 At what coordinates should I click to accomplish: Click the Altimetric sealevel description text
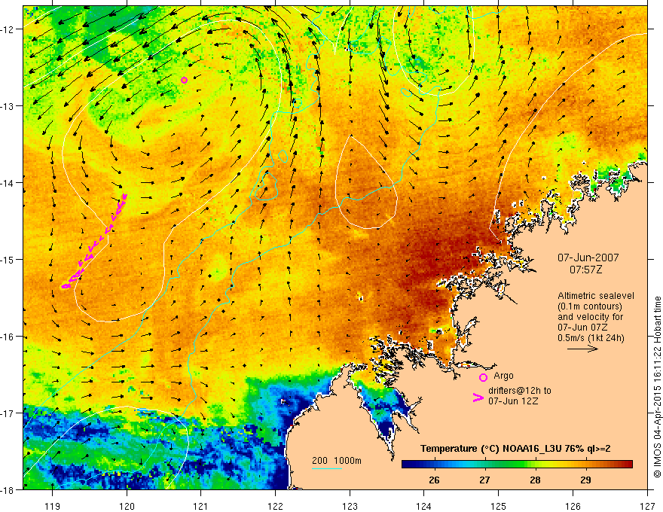click(x=595, y=317)
